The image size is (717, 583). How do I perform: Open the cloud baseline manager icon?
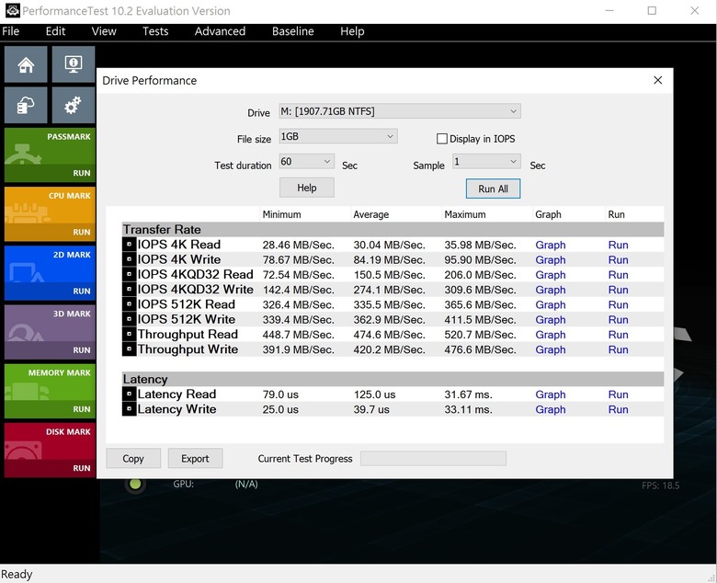pyautogui.click(x=26, y=105)
